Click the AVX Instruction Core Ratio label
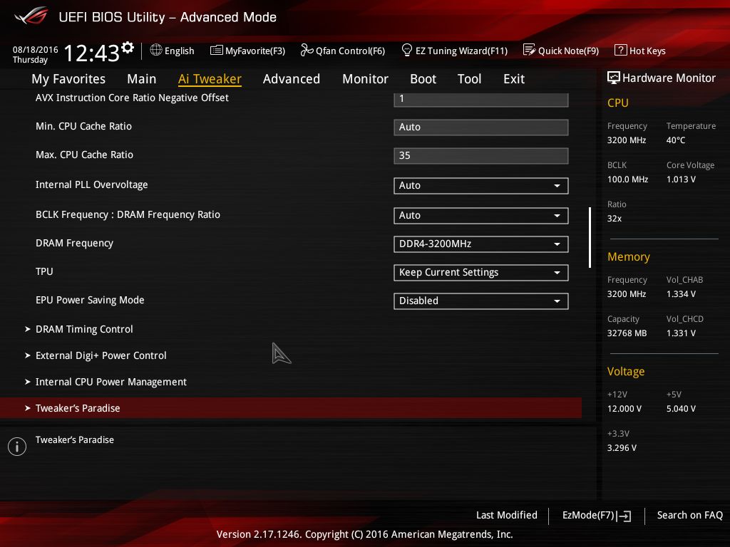 point(132,98)
